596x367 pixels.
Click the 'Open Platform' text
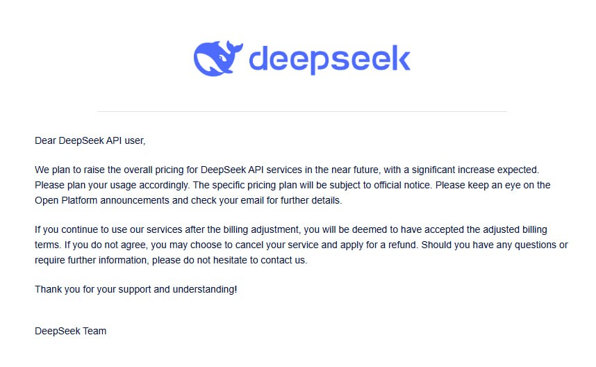click(x=66, y=200)
